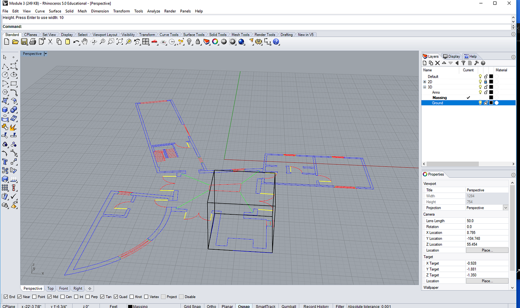Click the New file icon in Standard toolbar
This screenshot has height=308, width=520.
tap(6, 42)
